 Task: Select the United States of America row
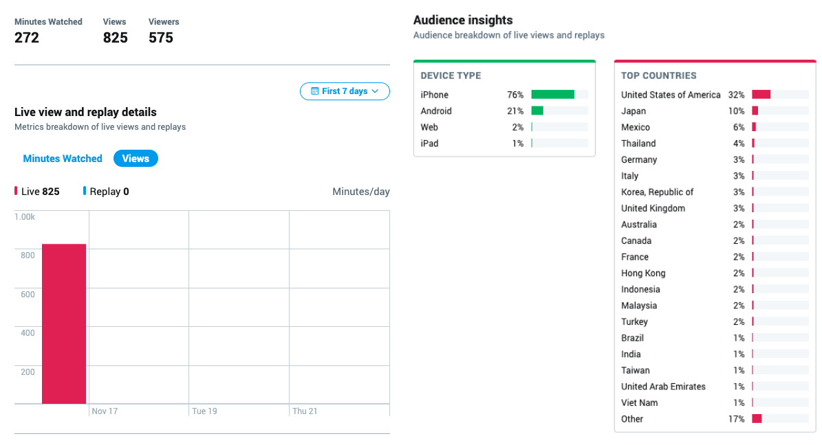[x=671, y=95]
